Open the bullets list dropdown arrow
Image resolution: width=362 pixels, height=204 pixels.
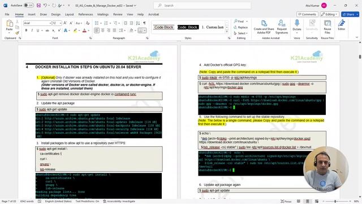[x=101, y=23]
